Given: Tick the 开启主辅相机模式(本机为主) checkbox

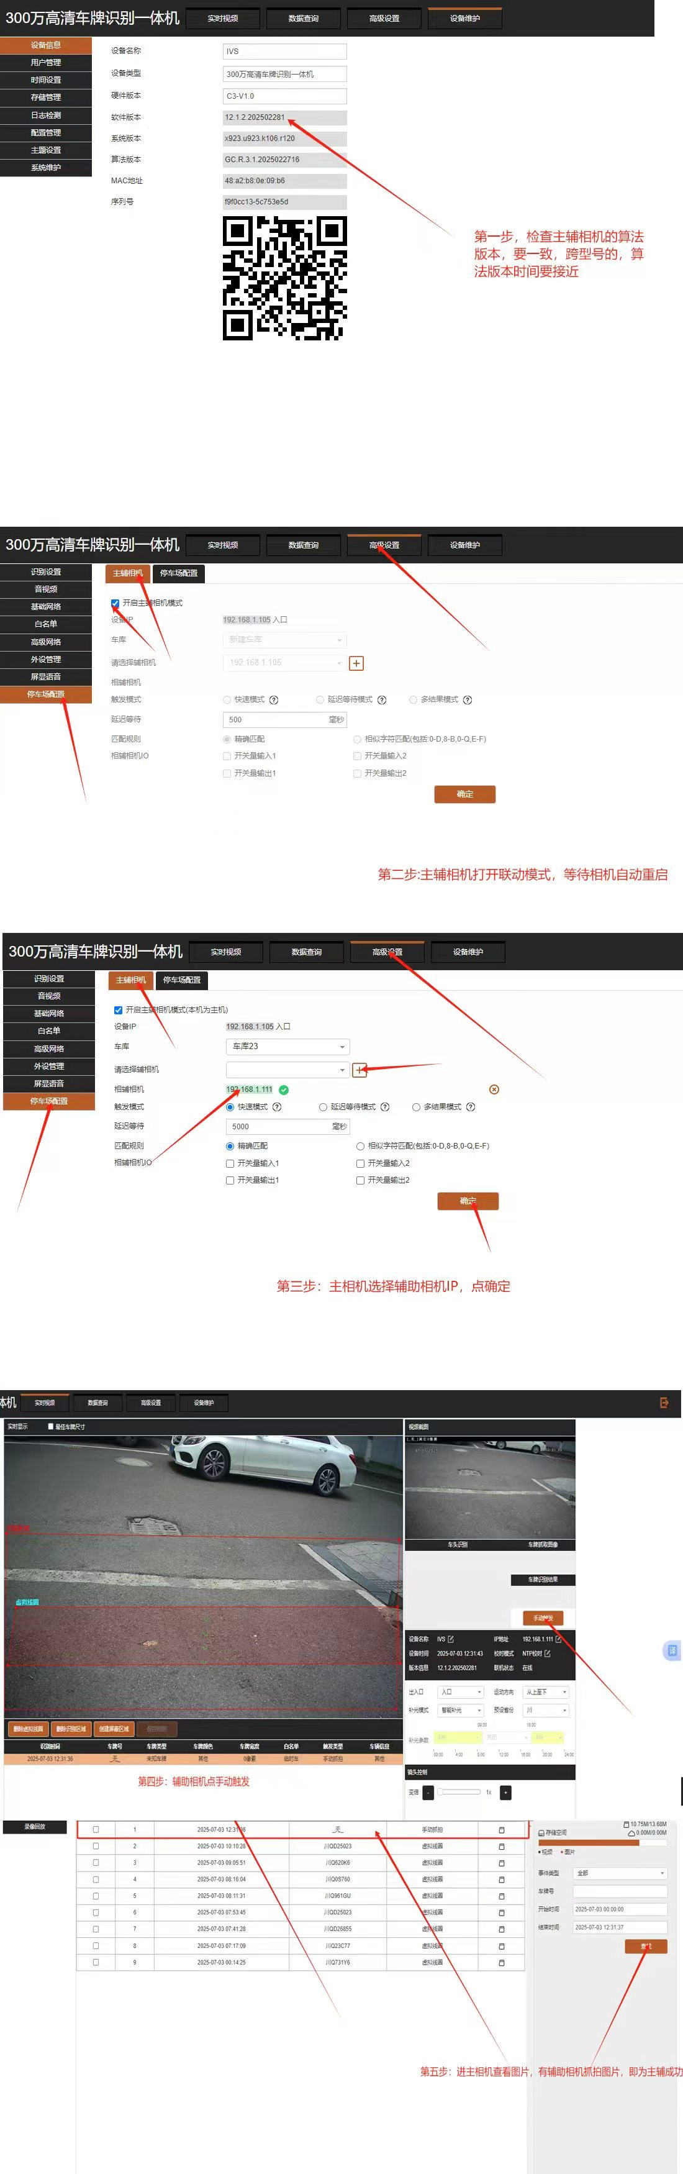Looking at the screenshot, I should [118, 1010].
